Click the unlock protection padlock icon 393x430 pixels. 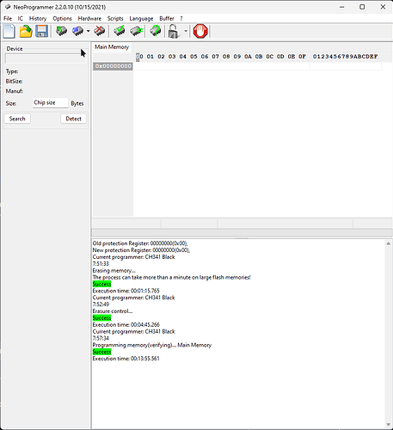pyautogui.click(x=174, y=31)
